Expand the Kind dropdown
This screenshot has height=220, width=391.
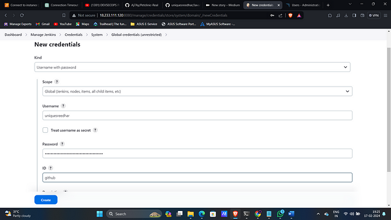click(192, 67)
